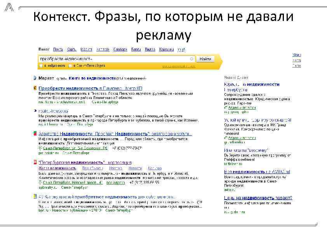Open 'Ипотека' sitelink
This screenshot has width=327, height=231.
tap(115, 168)
